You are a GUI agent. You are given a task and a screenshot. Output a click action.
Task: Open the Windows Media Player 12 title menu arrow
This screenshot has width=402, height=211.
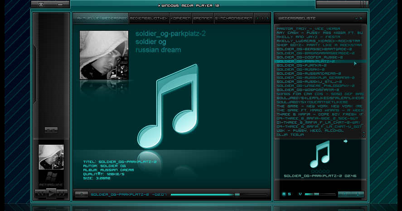tap(159, 5)
